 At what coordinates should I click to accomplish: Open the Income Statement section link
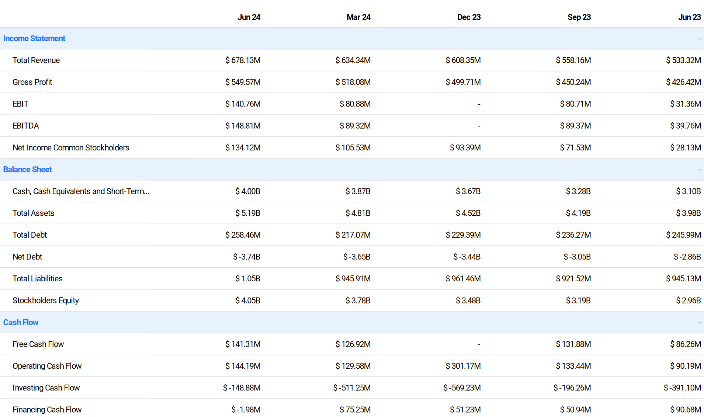click(x=34, y=38)
